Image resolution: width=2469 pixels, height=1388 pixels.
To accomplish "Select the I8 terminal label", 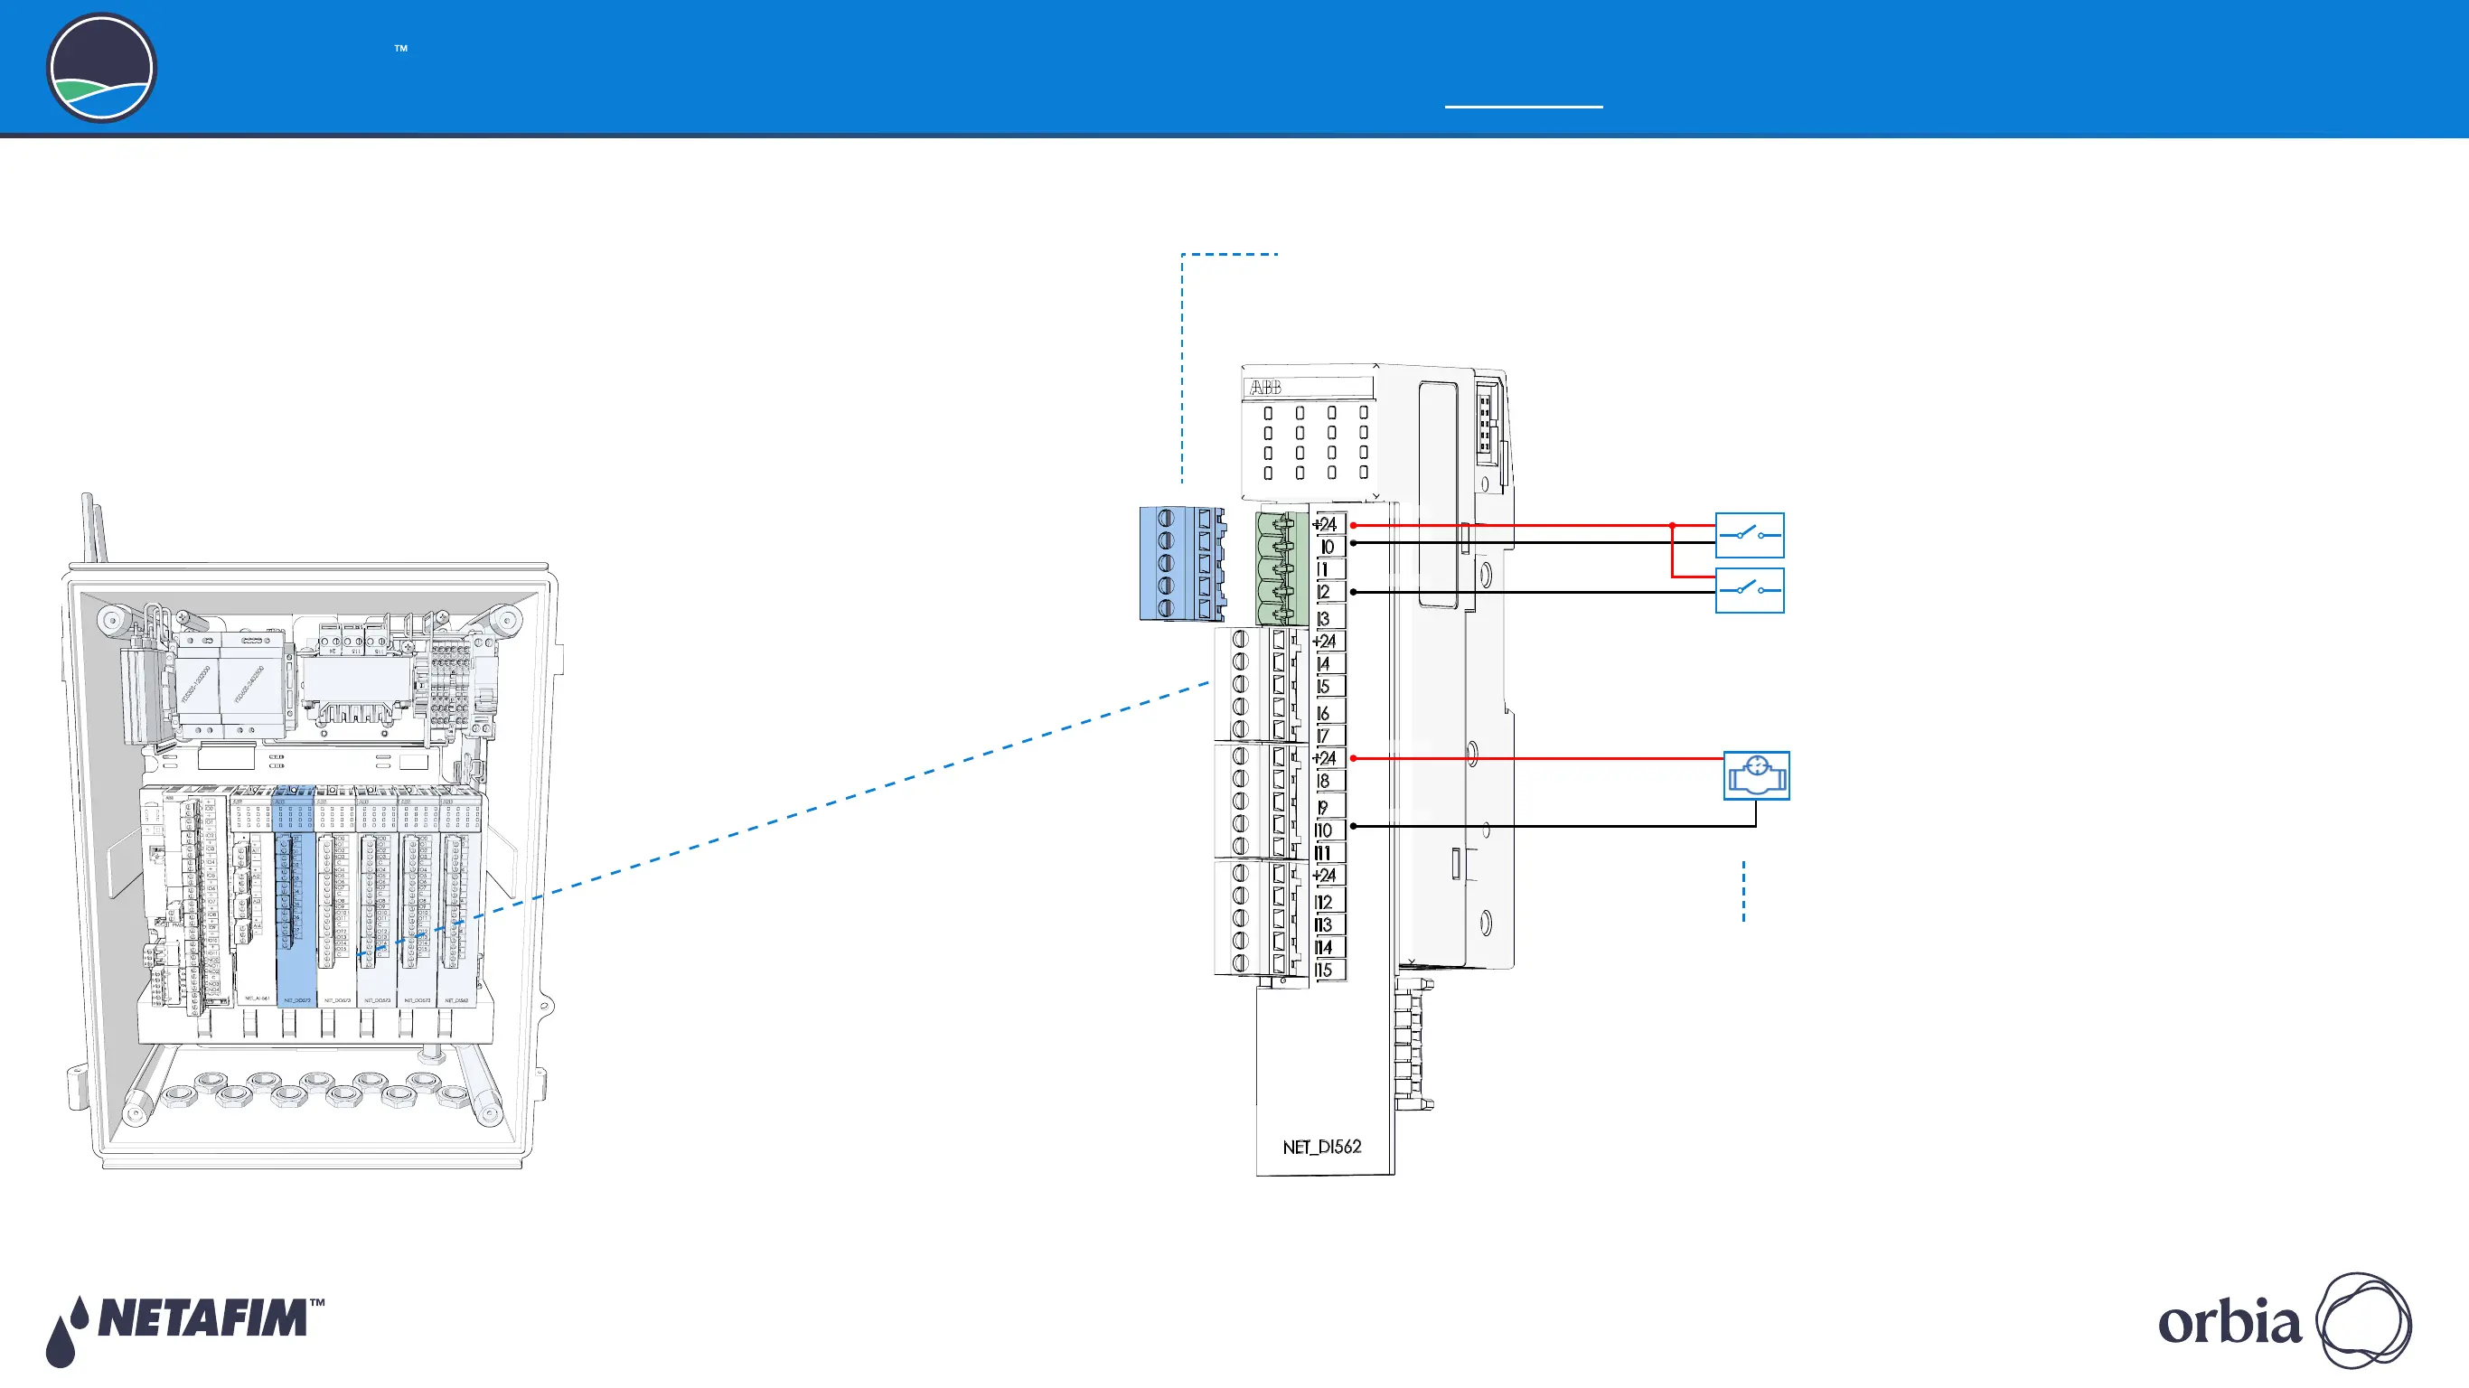I will point(1328,782).
